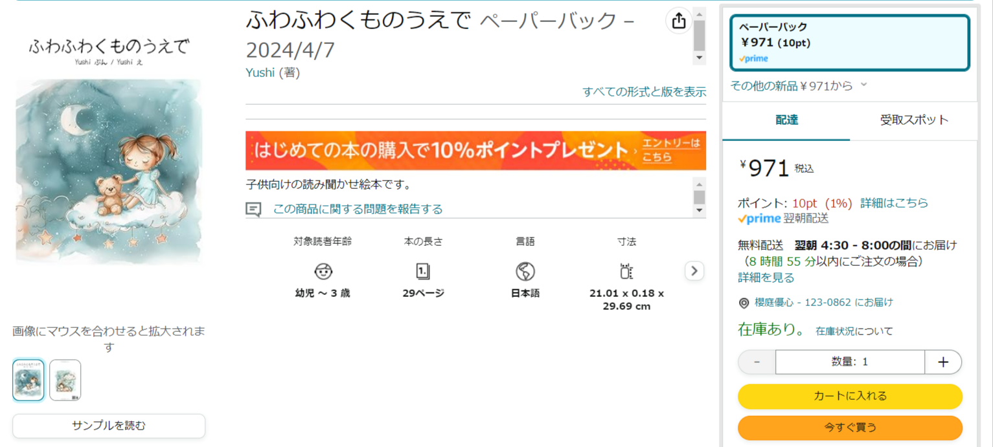993x447 pixels.
Task: Click the 10%ポイントプレゼント promotional banner
Action: click(x=475, y=151)
